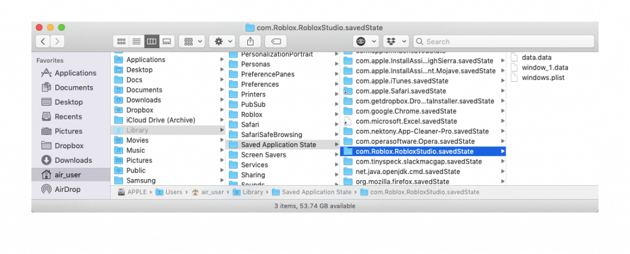Select Applications folder in first column
Image resolution: width=630 pixels, height=254 pixels.
point(169,60)
